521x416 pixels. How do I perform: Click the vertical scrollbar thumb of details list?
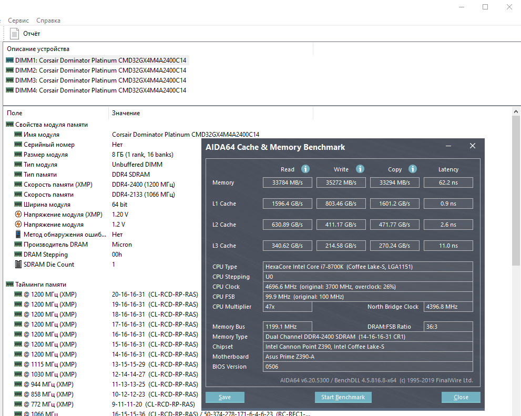click(x=516, y=190)
